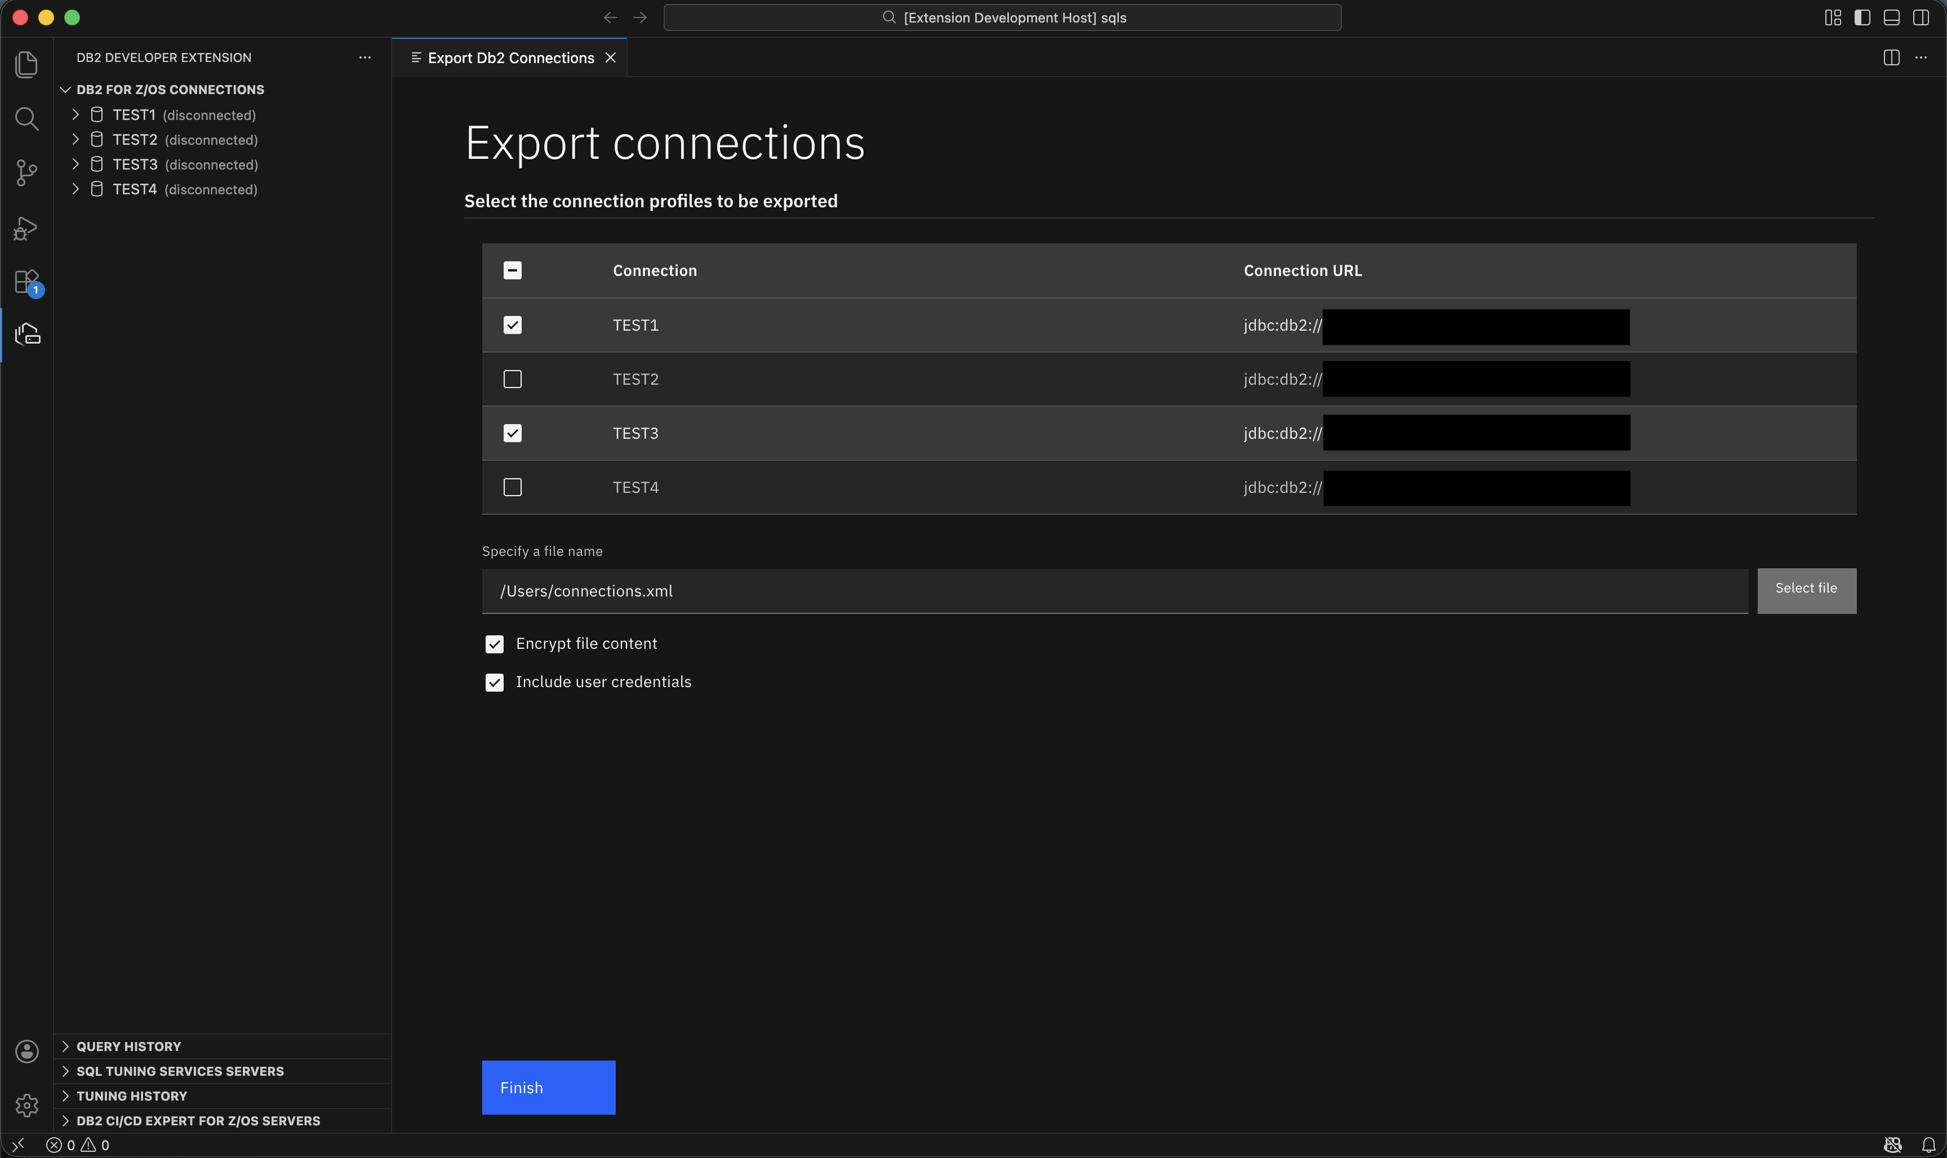Click the command center search box

(1003, 17)
